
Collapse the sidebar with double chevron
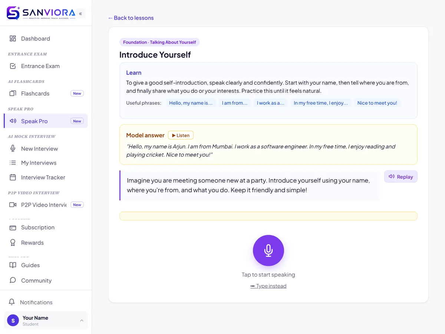click(x=80, y=14)
